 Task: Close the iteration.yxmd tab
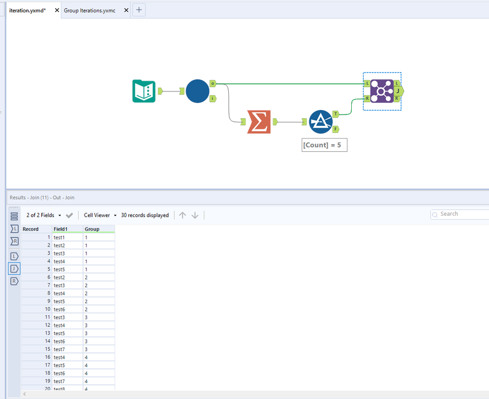[x=57, y=10]
